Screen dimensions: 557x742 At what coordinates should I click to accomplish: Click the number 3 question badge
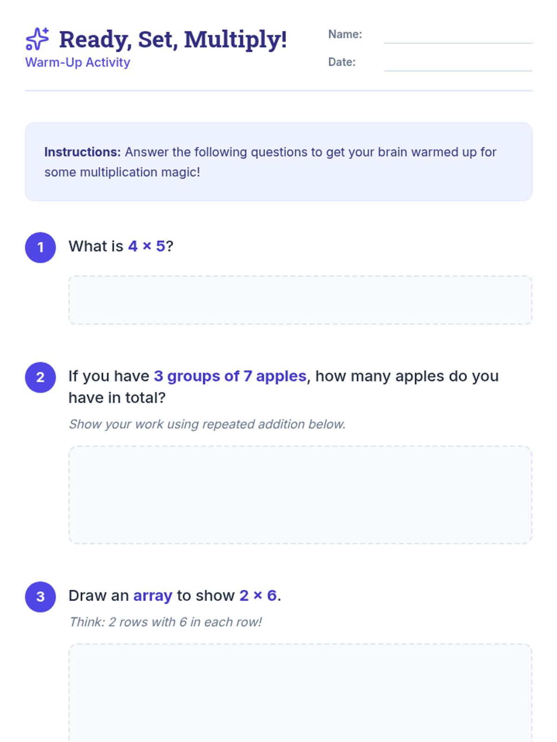click(40, 596)
